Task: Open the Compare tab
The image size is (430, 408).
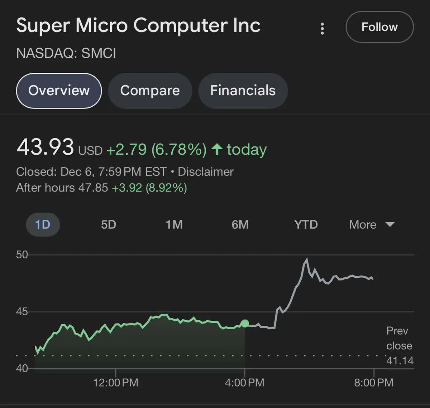Action: [150, 91]
